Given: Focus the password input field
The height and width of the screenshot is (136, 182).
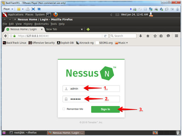Looking at the screenshot, I should [91, 99].
